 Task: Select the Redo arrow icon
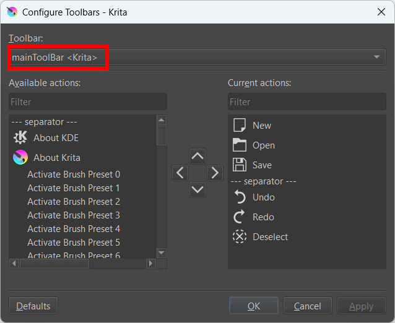[x=239, y=217]
